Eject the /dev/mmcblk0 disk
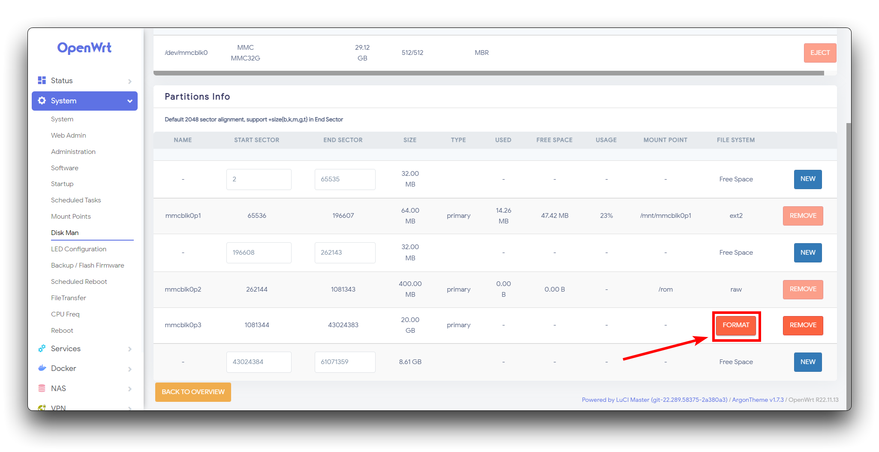Image resolution: width=879 pixels, height=452 pixels. 820,53
